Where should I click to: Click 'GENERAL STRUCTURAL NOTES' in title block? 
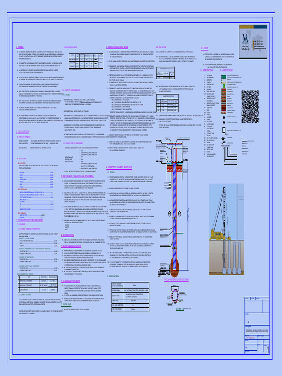coord(257,331)
